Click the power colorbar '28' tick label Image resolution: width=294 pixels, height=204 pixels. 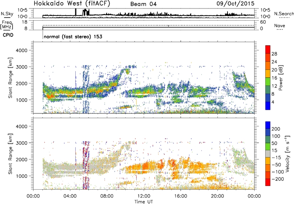tap(274, 54)
